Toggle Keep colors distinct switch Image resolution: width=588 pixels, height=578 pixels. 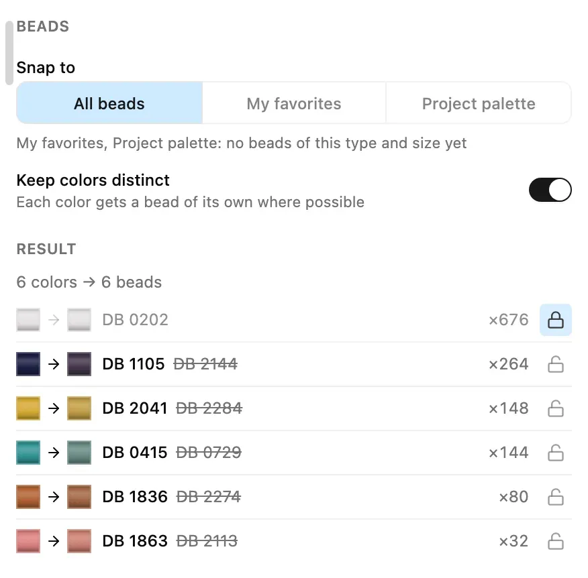550,190
